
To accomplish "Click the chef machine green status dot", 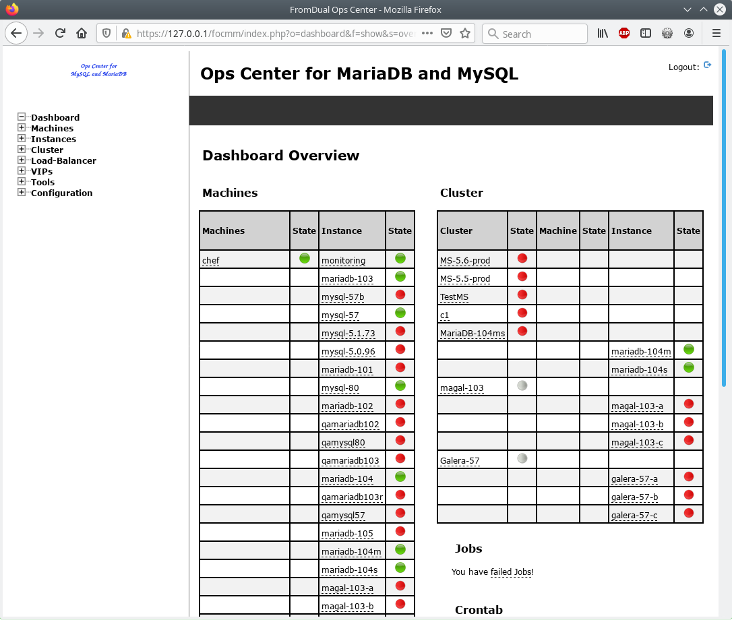I will point(305,258).
